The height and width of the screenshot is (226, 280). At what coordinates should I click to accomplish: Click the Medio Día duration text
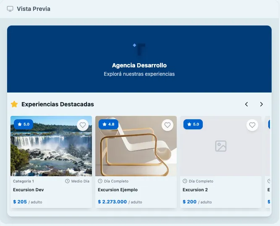coord(80,181)
